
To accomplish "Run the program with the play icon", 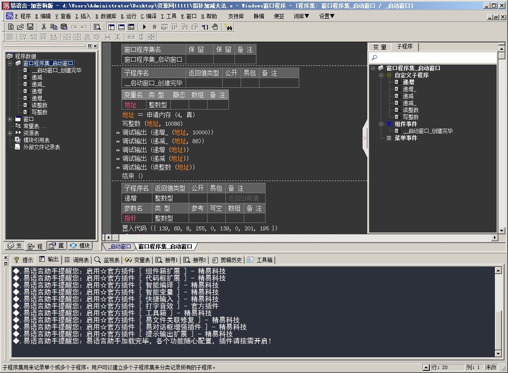I will [x=145, y=27].
